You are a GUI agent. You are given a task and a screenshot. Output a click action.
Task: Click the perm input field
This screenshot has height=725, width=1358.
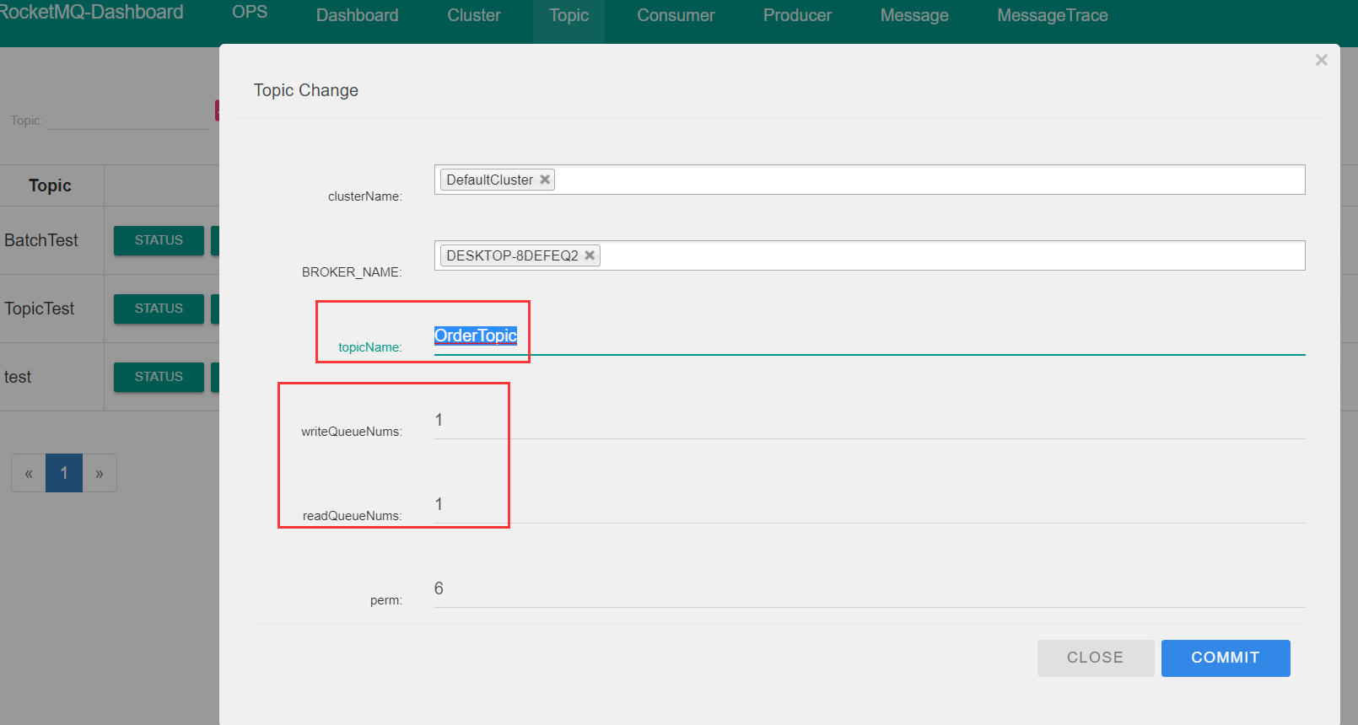pos(870,589)
